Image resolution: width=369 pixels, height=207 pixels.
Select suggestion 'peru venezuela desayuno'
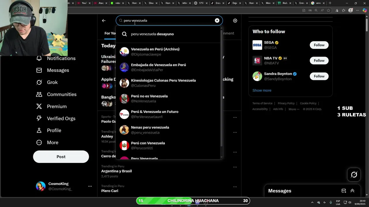[169, 34]
